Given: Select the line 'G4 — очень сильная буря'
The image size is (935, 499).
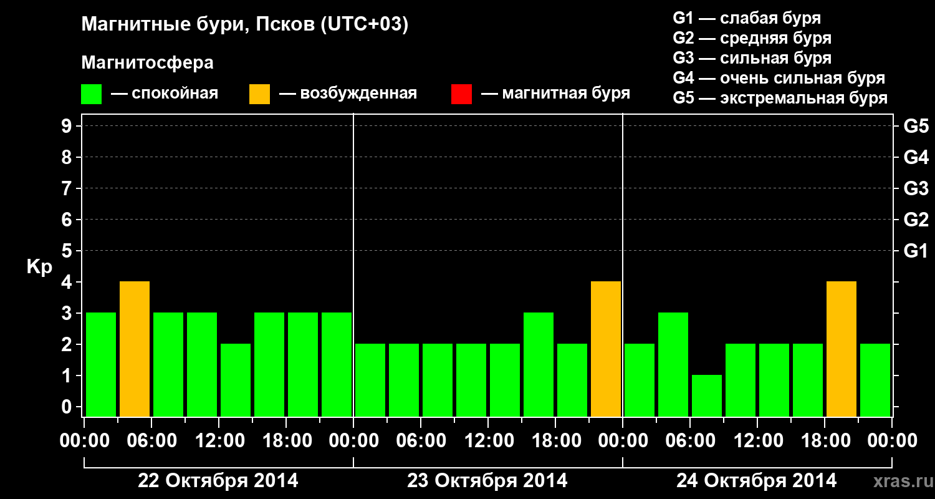Looking at the screenshot, I should click(779, 78).
